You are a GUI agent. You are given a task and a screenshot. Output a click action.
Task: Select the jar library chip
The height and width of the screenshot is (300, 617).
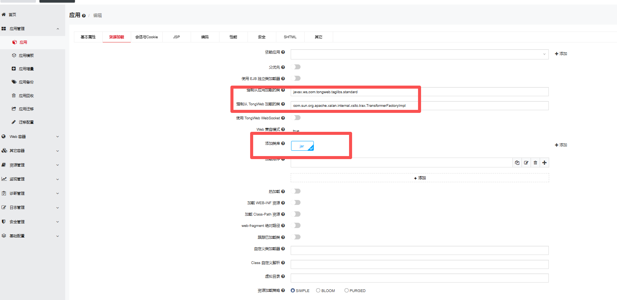[x=302, y=146]
